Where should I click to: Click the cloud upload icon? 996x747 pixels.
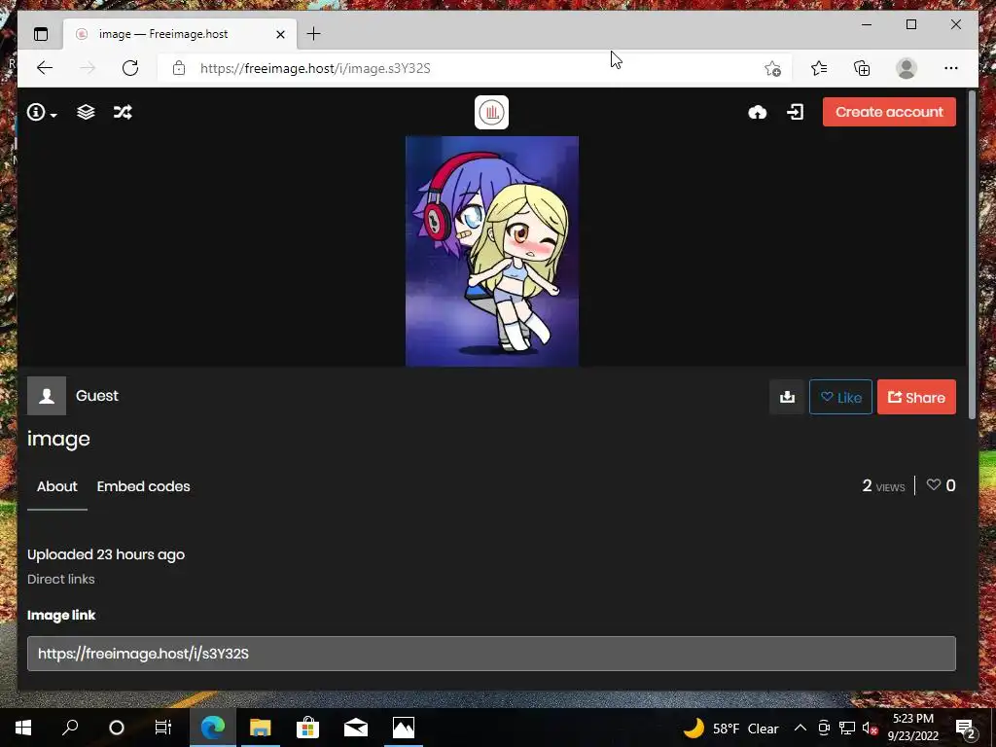[x=757, y=113]
